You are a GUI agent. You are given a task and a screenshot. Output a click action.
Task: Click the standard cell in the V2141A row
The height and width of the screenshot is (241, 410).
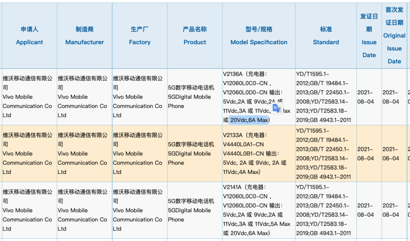tap(326, 210)
